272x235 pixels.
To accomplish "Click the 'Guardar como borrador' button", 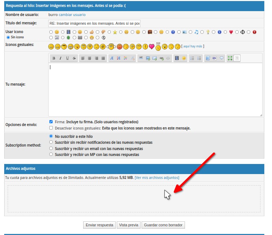I will (163, 225).
